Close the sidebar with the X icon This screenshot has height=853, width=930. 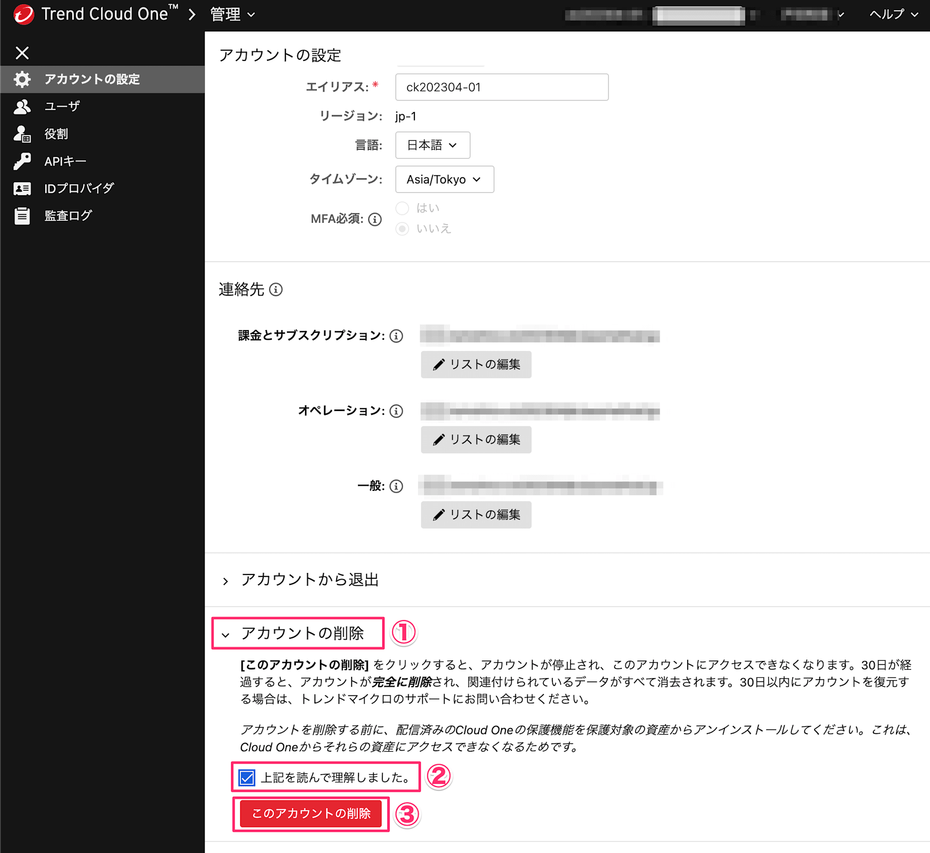[22, 53]
